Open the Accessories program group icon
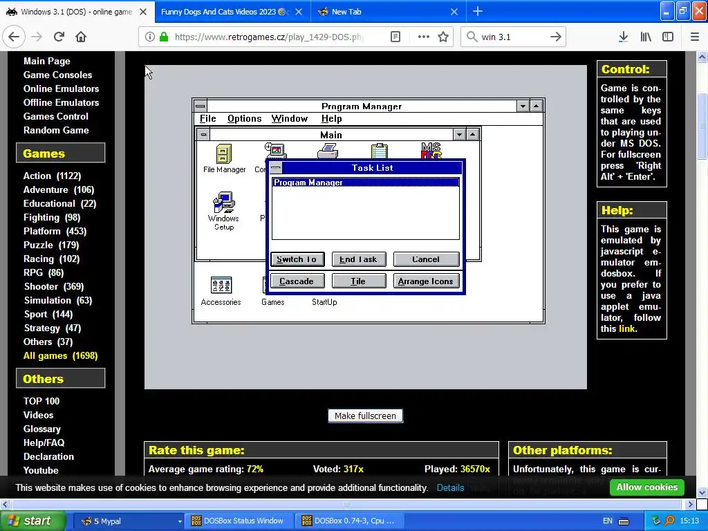Screen dimensions: 708x531 pyautogui.click(x=221, y=286)
